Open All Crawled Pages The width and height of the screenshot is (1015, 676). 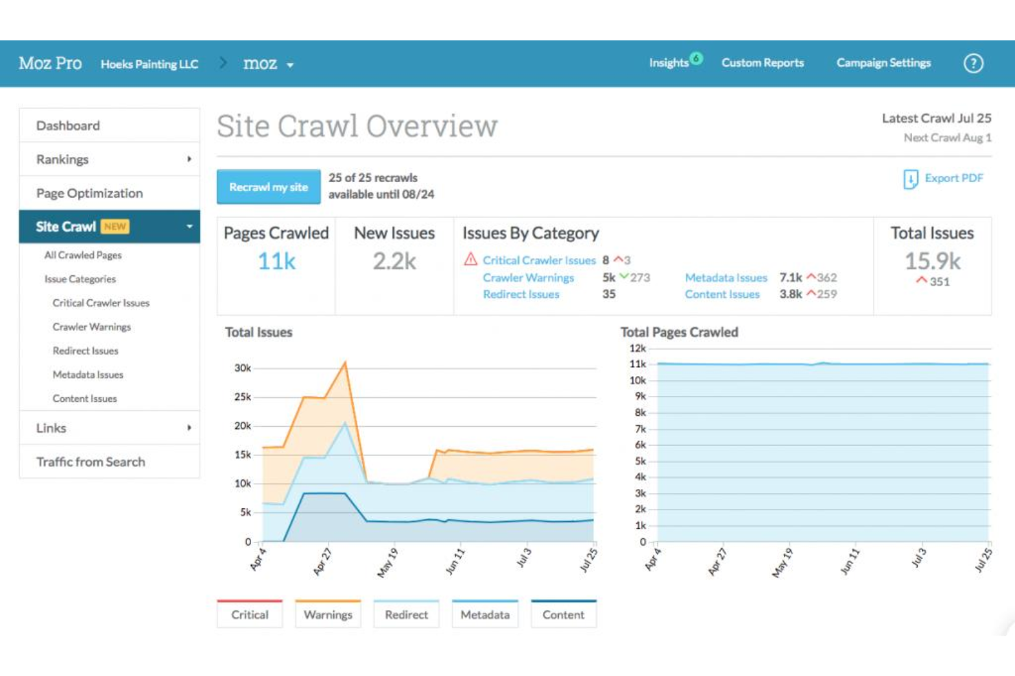tap(83, 255)
